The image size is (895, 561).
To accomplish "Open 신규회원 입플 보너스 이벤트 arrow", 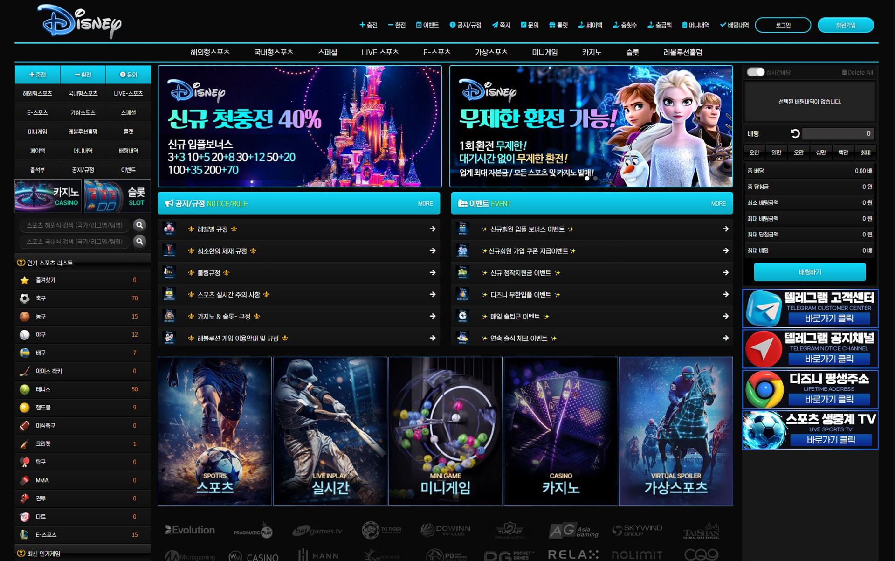I will pyautogui.click(x=725, y=229).
